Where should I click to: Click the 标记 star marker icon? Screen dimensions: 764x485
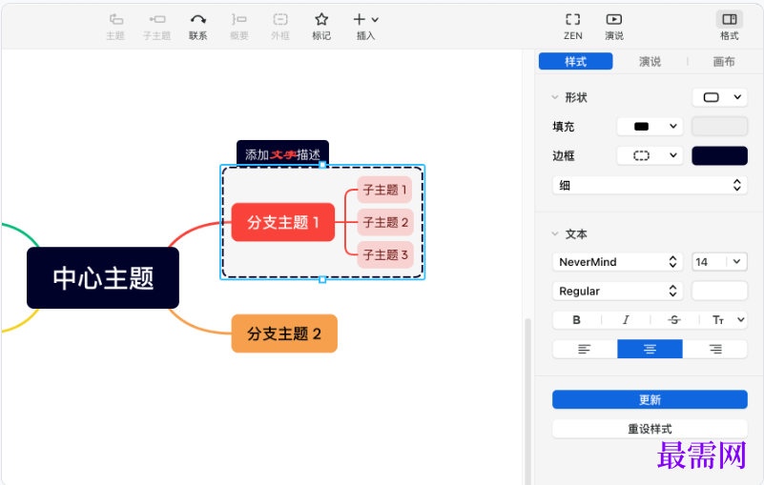tap(321, 20)
